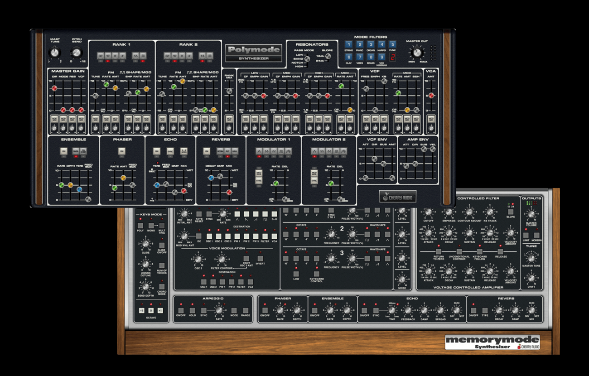Toggle KEYBOARD CONTROL button for oscillator 3
This screenshot has width=589, height=376.
click(316, 274)
